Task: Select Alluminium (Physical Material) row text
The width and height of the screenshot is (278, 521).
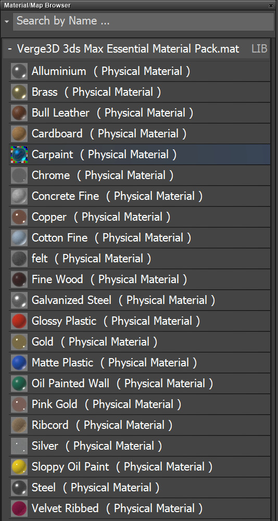Action: point(111,71)
